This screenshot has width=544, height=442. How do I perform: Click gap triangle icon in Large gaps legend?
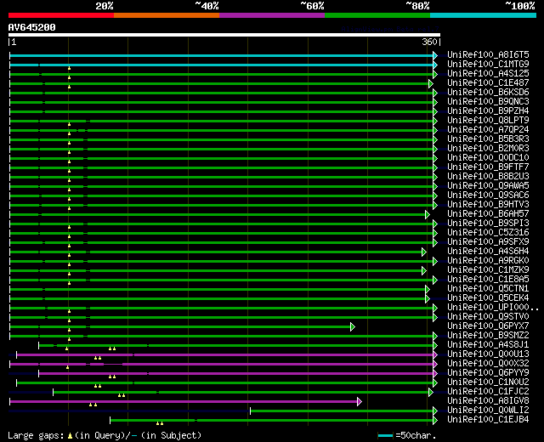(x=70, y=435)
